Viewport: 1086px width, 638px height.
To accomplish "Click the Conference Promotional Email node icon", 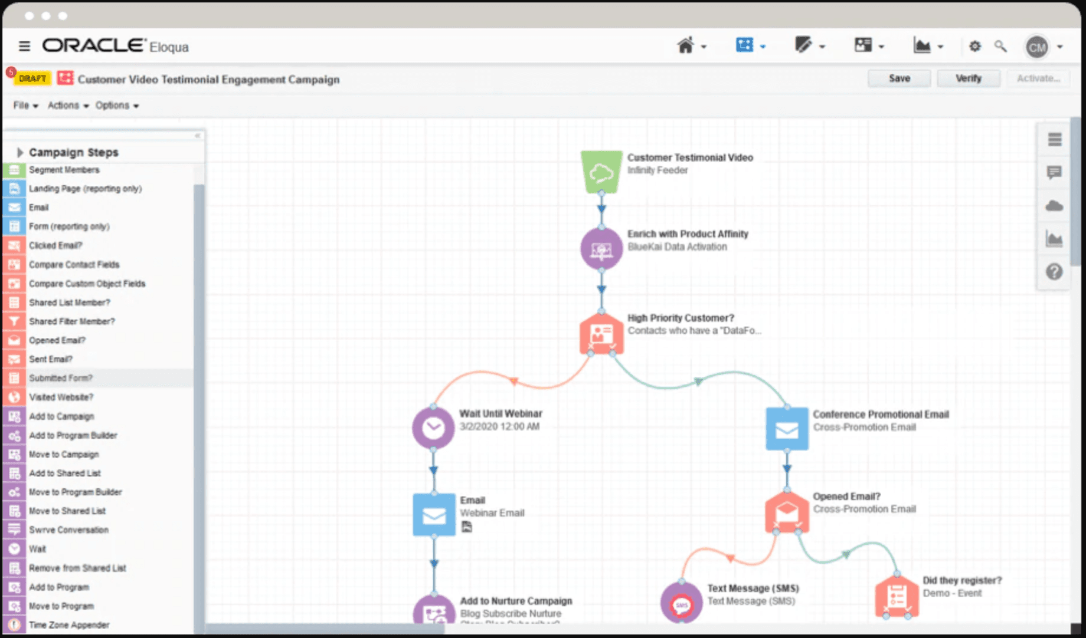I will [787, 429].
